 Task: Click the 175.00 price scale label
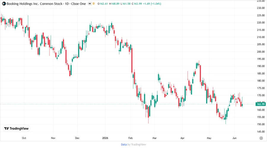click(261, 88)
